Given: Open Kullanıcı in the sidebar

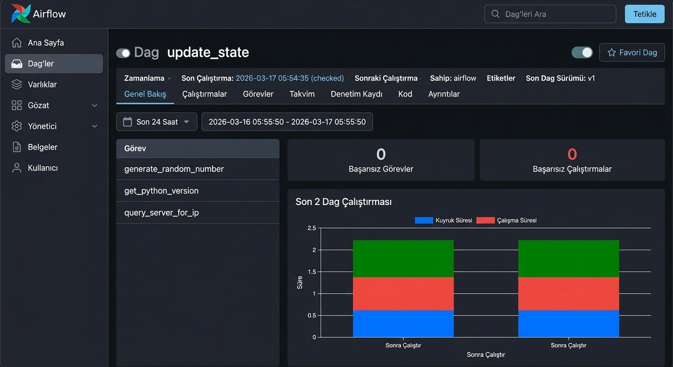Looking at the screenshot, I should 54,168.
